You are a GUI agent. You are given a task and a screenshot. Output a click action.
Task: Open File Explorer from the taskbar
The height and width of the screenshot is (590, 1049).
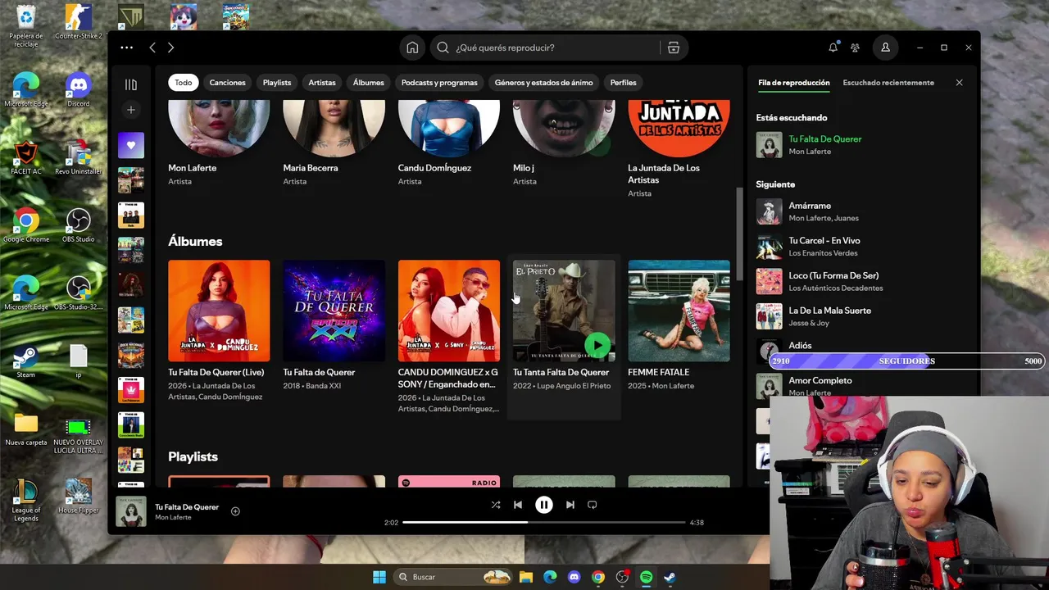(526, 577)
